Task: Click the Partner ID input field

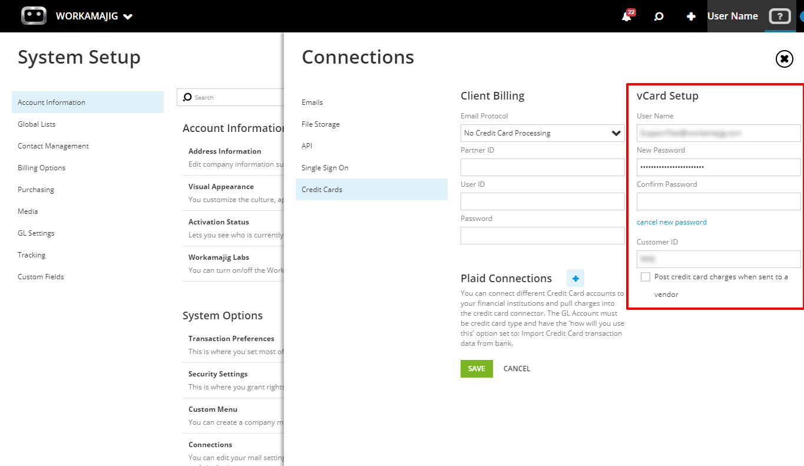Action: pyautogui.click(x=542, y=167)
